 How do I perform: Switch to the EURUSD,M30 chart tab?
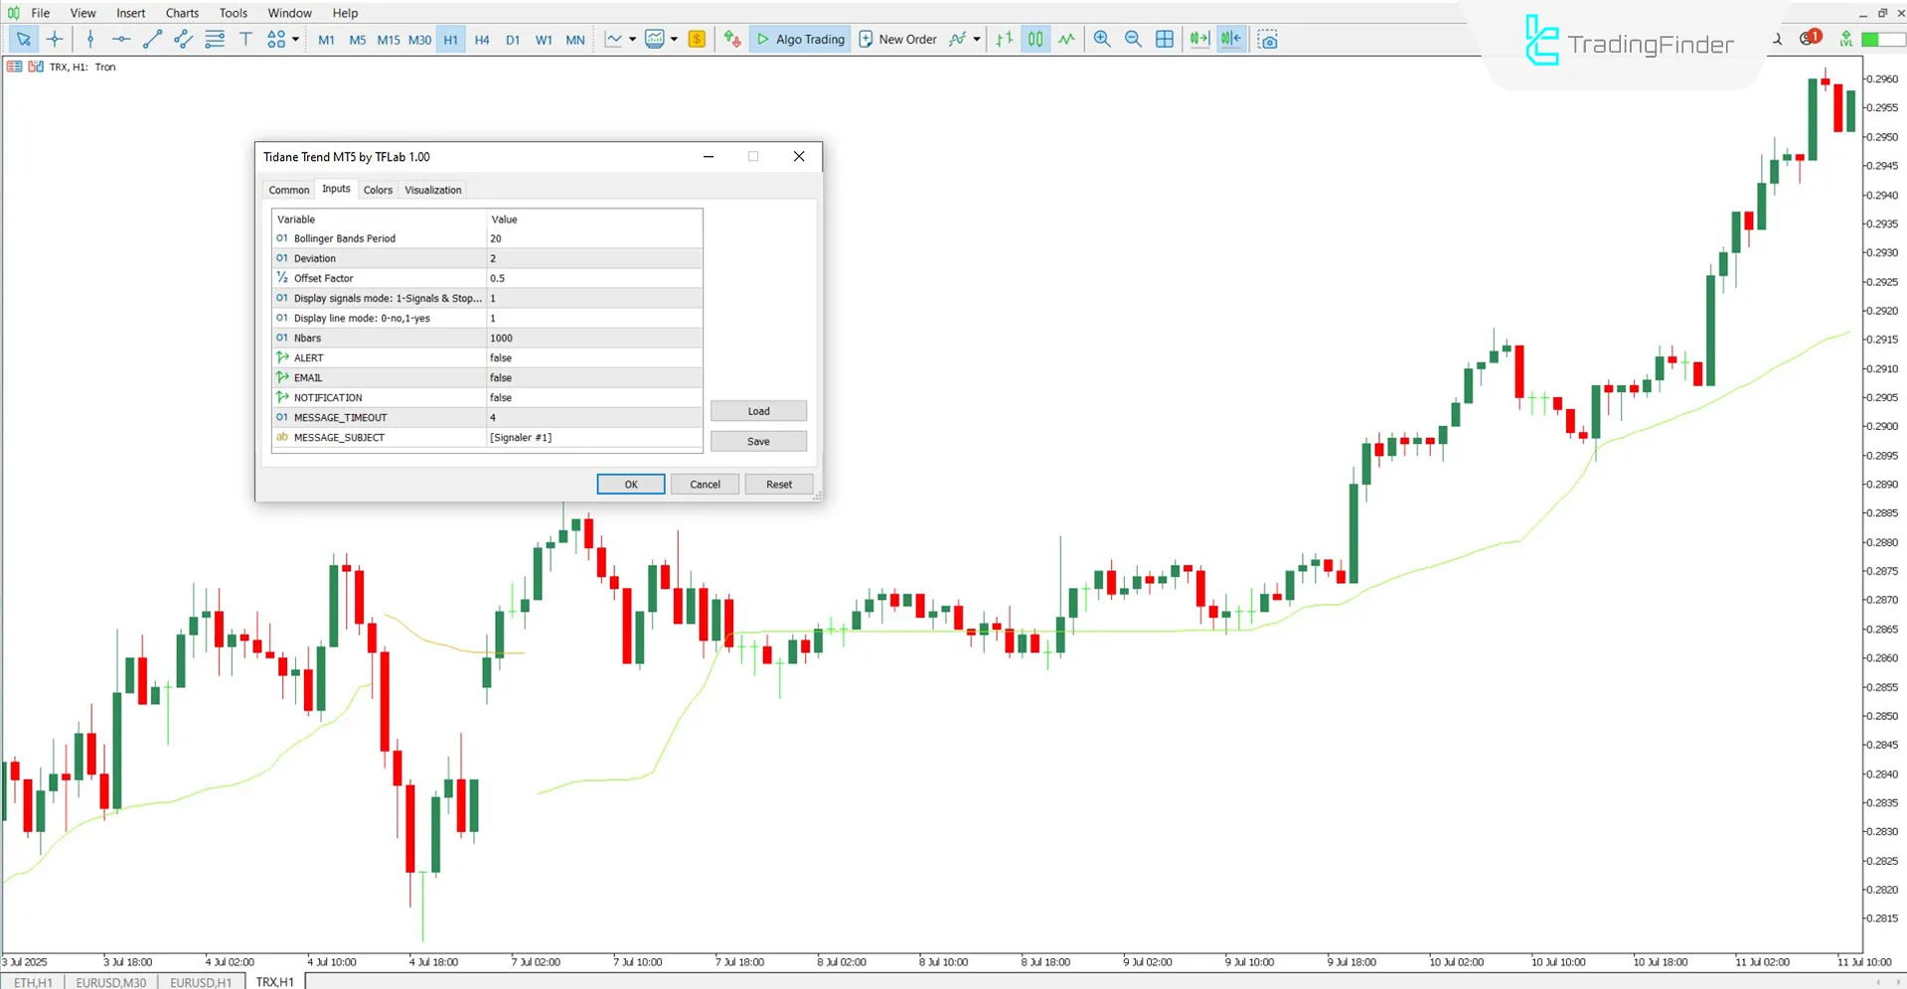(109, 982)
